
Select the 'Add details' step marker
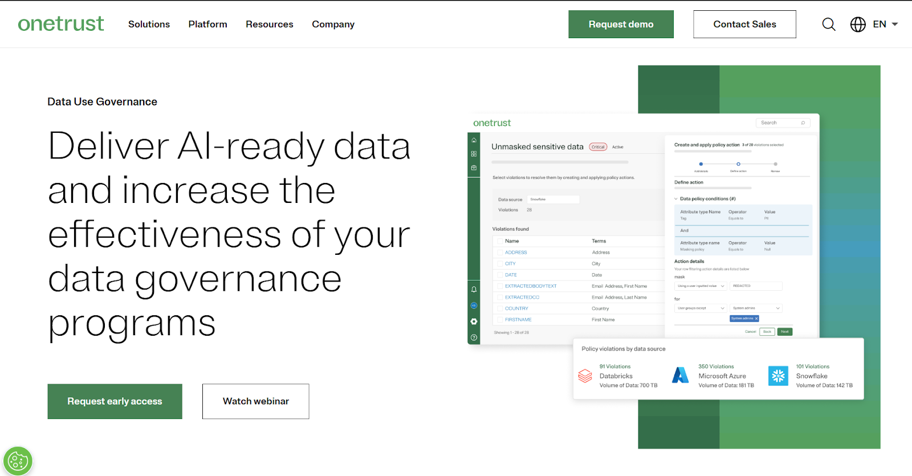[701, 164]
